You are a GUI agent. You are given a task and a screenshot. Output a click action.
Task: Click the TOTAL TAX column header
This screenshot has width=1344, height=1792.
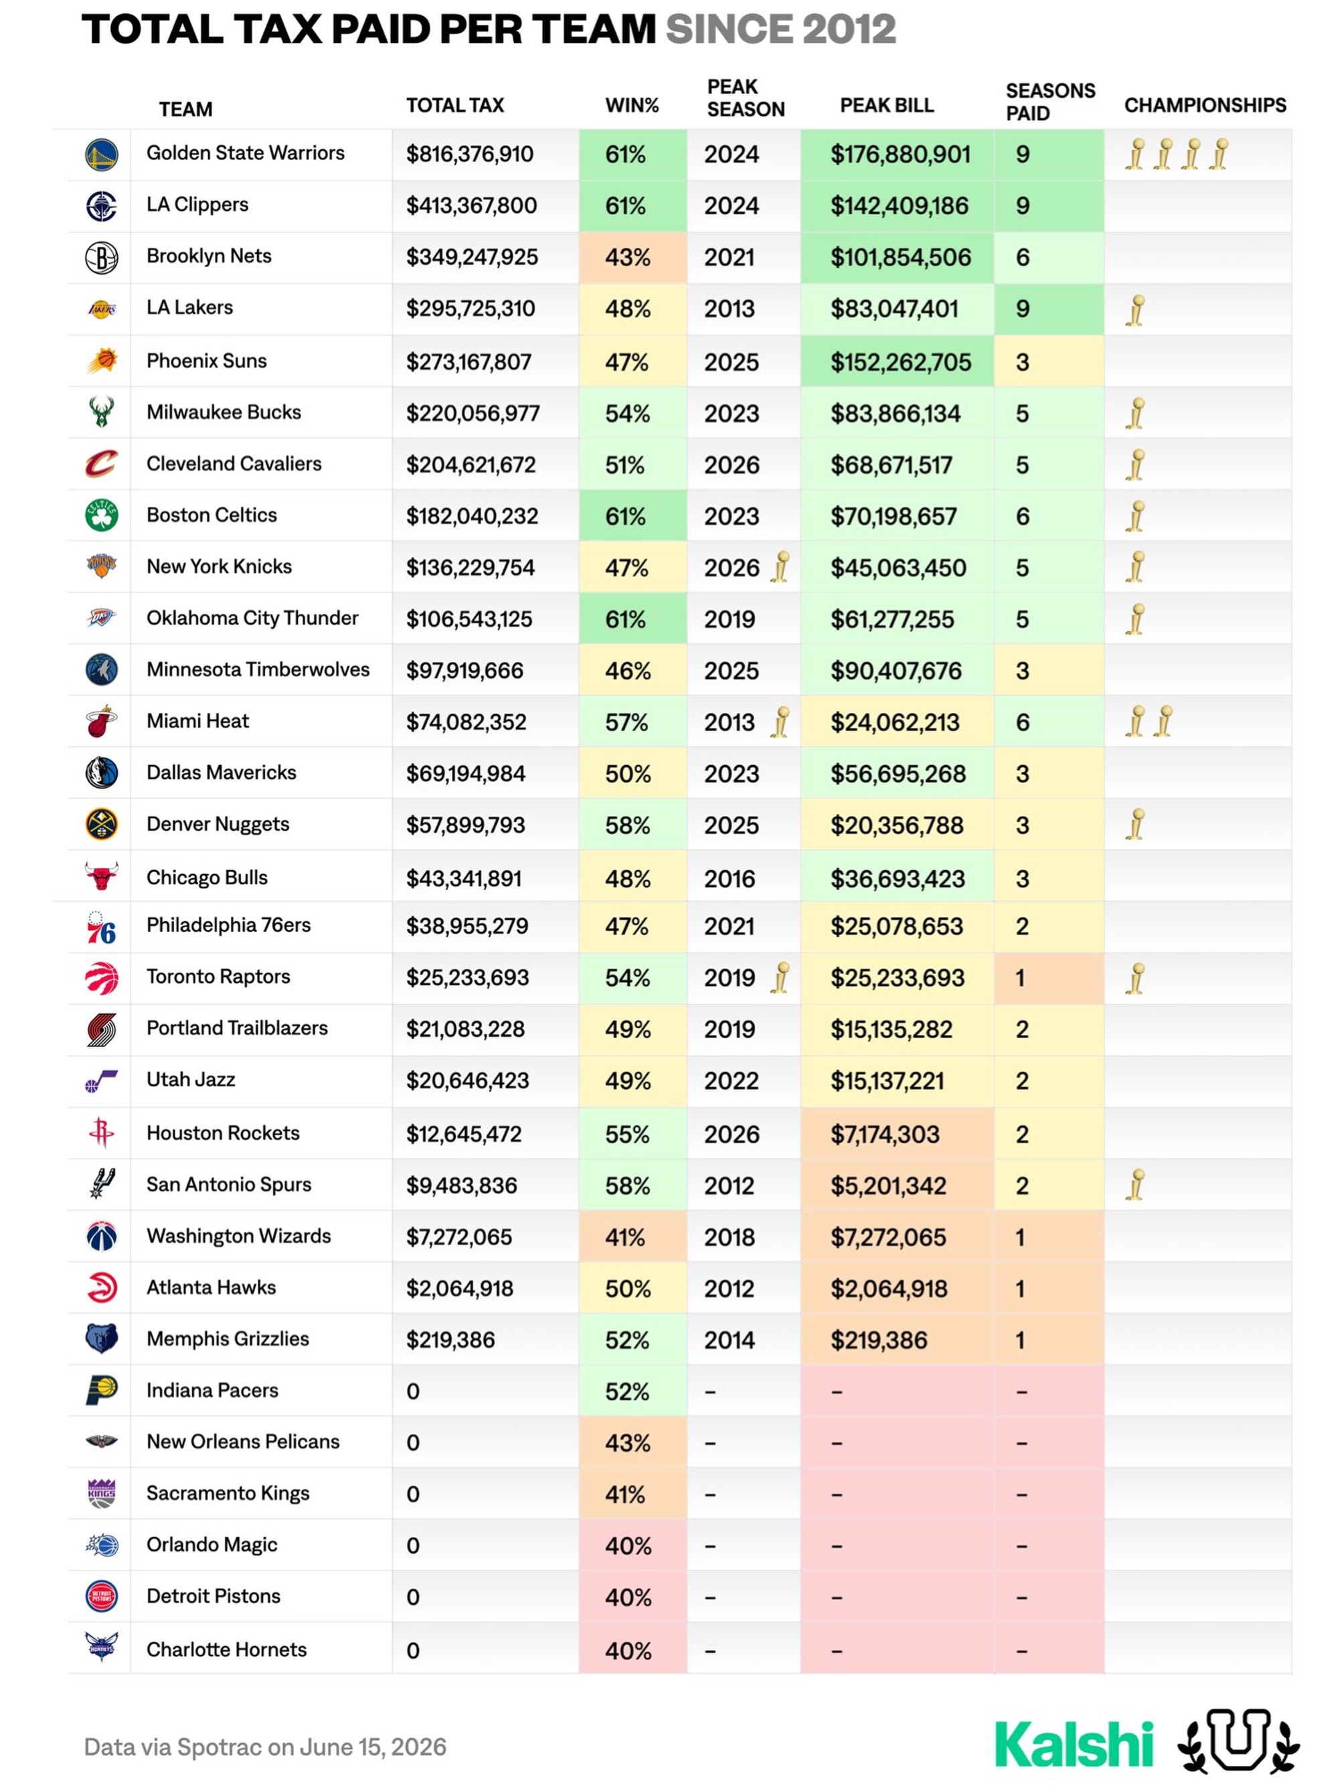pos(454,105)
